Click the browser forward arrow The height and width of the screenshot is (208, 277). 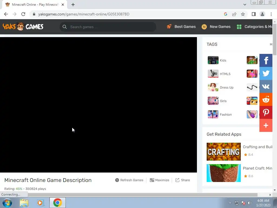click(15, 14)
